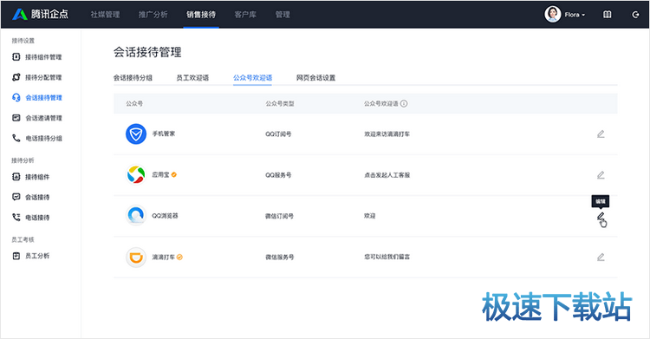
Task: Click the 会话接待管理 headset icon
Action: (x=16, y=97)
